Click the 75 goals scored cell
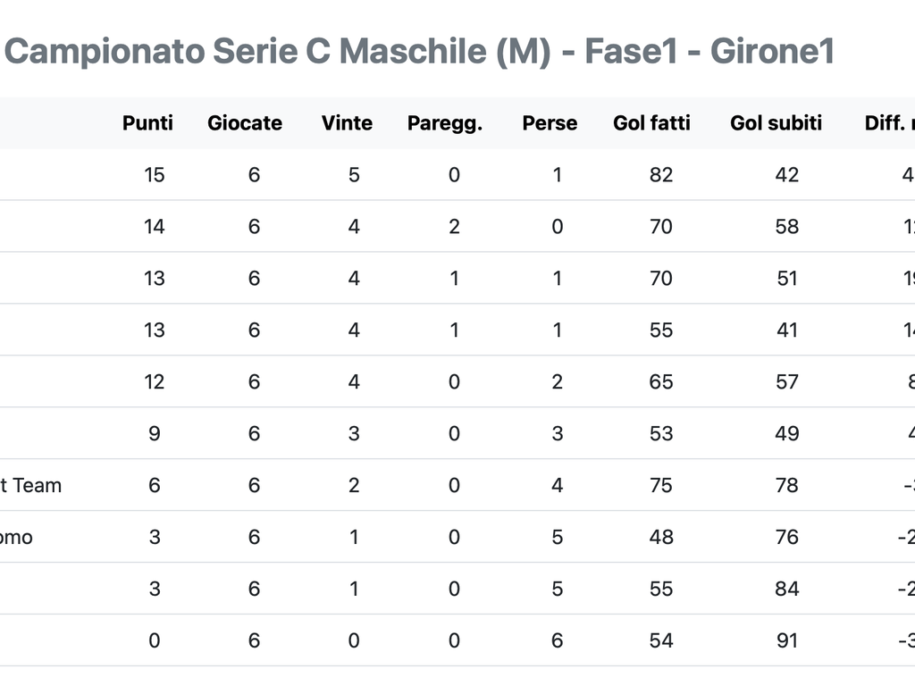The width and height of the screenshot is (915, 686). (x=661, y=485)
